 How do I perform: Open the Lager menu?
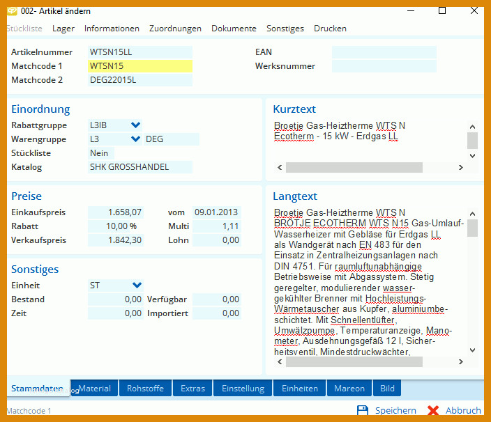(x=63, y=29)
